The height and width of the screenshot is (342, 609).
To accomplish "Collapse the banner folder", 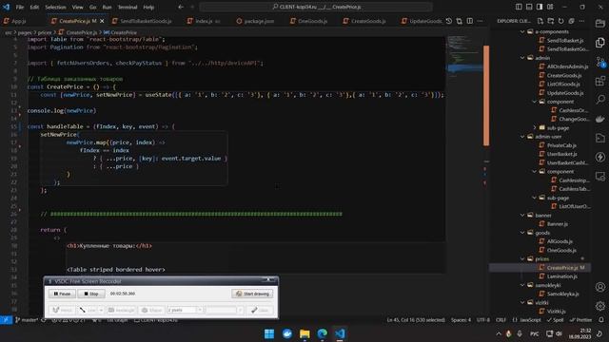I will pos(522,216).
